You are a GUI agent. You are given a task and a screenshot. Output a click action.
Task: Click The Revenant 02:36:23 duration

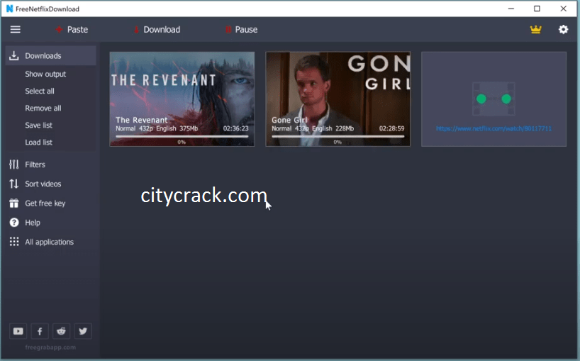coord(235,128)
